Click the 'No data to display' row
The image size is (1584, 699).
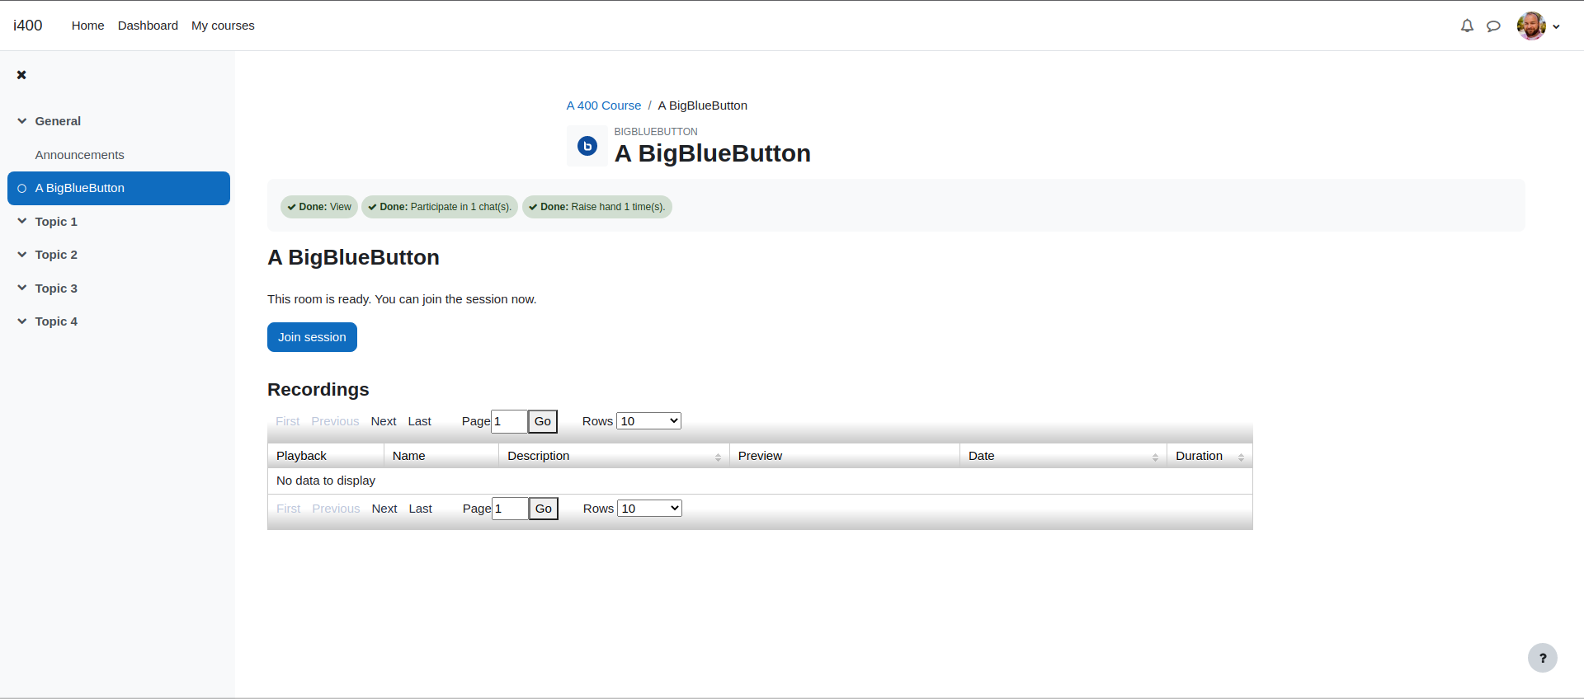tap(760, 481)
